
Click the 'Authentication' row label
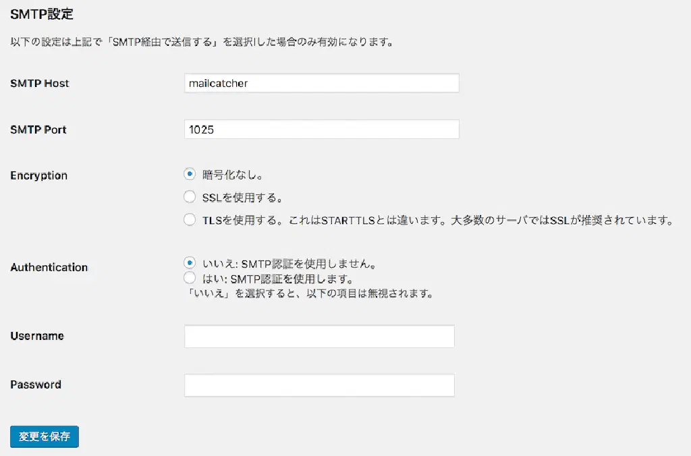click(49, 267)
